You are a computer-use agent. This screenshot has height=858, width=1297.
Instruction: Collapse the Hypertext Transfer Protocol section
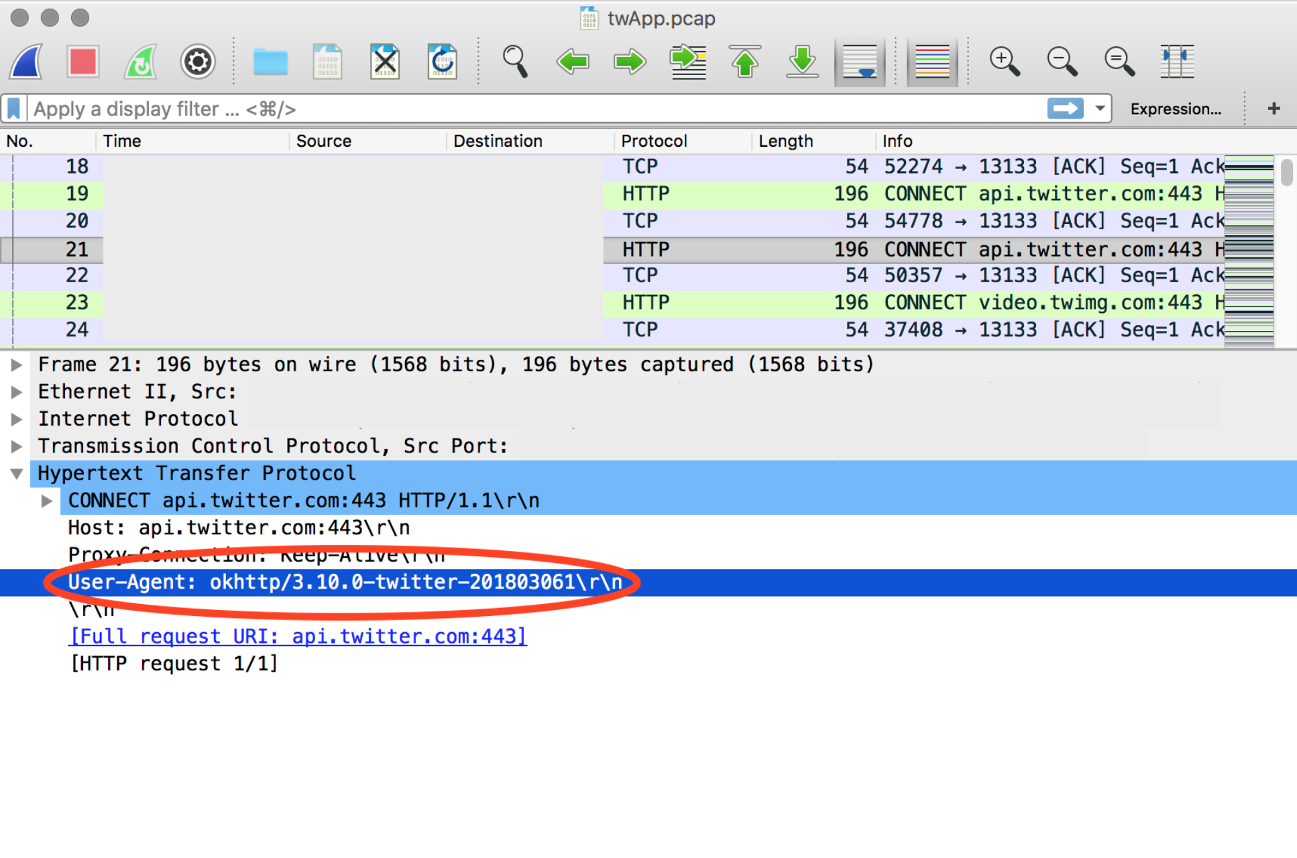(17, 474)
